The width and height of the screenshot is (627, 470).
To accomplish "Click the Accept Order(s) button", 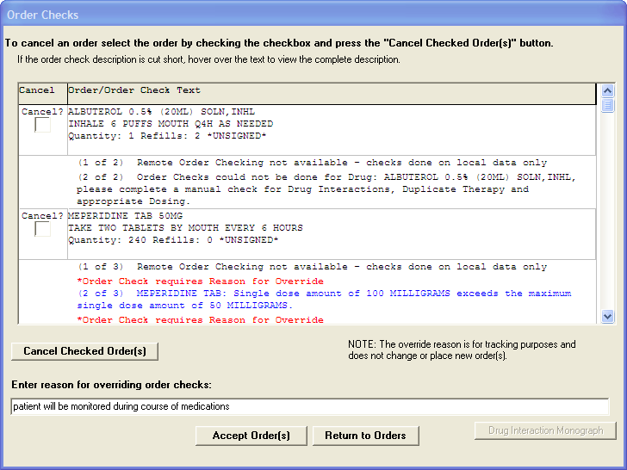I will (251, 436).
